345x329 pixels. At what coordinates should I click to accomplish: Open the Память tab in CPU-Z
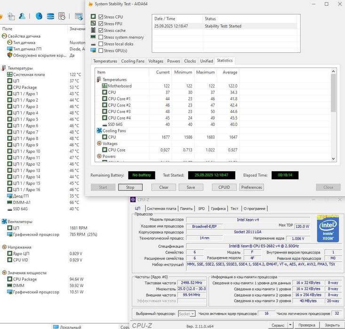(186, 209)
